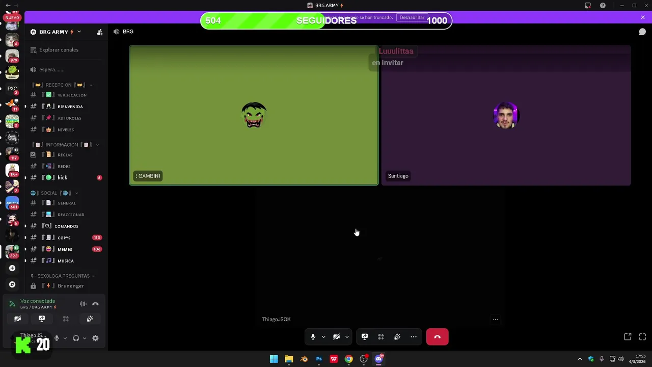652x367 pixels.
Task: Open microphone options chevron in call control bar
Action: [x=323, y=337]
